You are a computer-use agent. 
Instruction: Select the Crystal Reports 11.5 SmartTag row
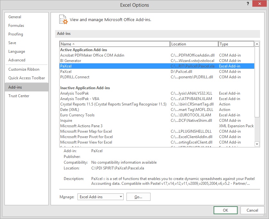point(157,104)
